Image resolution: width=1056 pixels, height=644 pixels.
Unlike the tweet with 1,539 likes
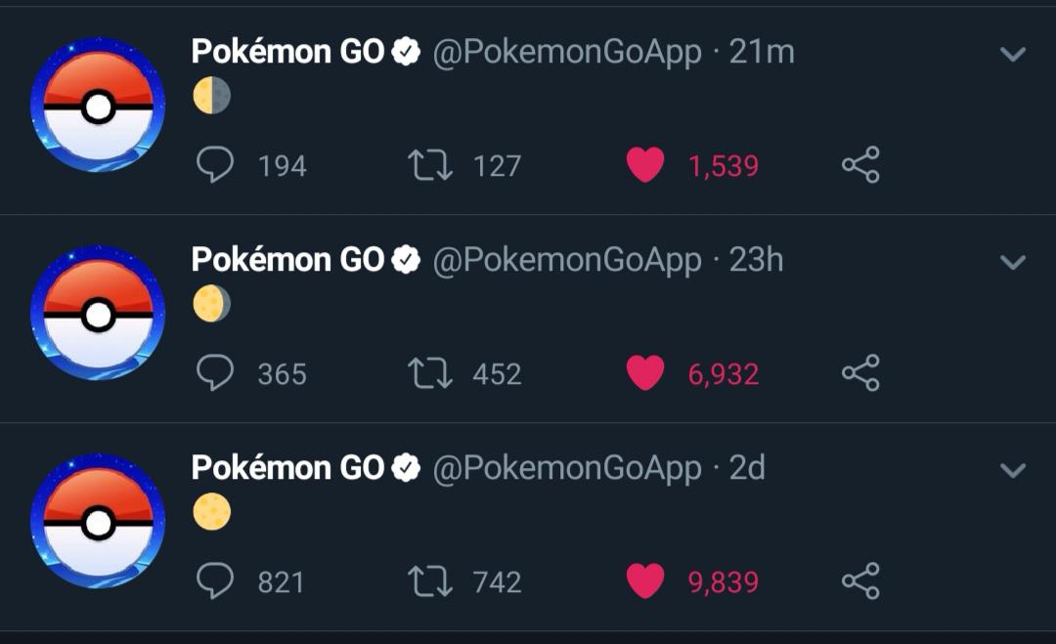644,165
